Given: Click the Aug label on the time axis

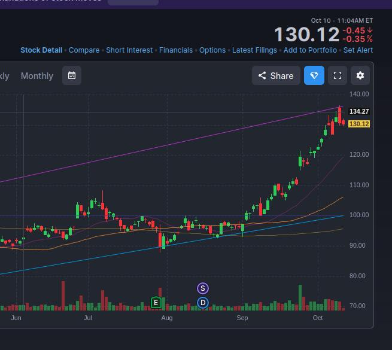Looking at the screenshot, I should pyautogui.click(x=167, y=318).
